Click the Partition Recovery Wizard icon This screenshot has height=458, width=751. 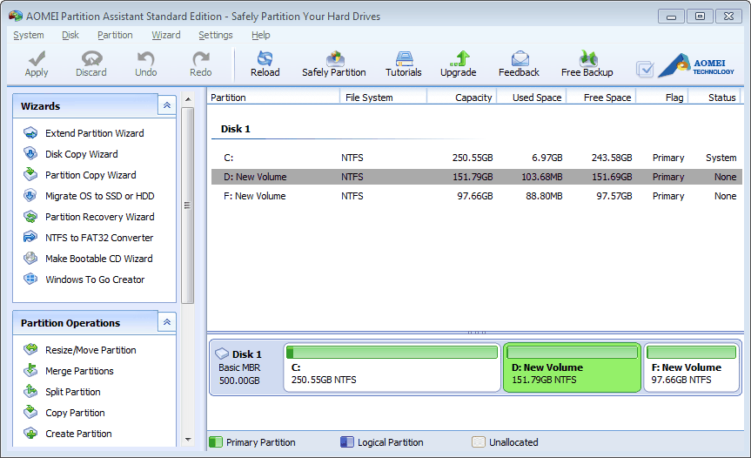point(30,217)
